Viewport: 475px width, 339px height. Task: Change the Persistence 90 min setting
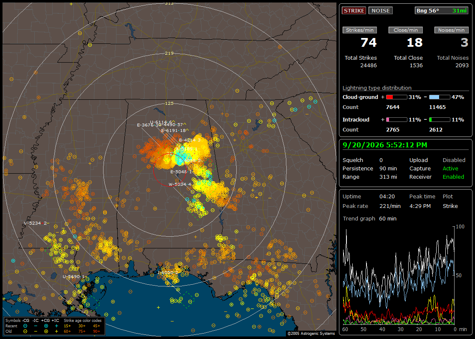tap(388, 168)
